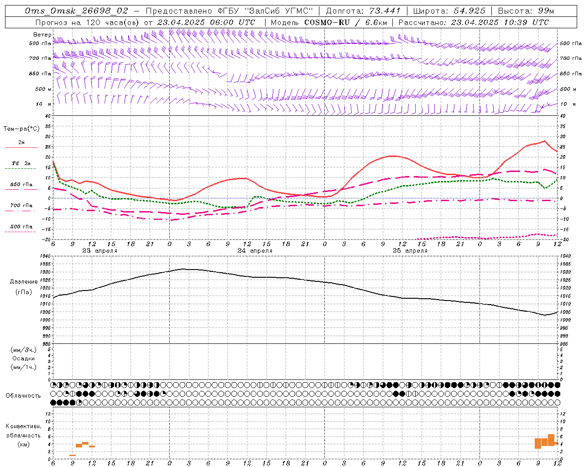This screenshot has width=584, height=467.
Task: Click the "23 апреля" date label
Action: tap(99, 251)
